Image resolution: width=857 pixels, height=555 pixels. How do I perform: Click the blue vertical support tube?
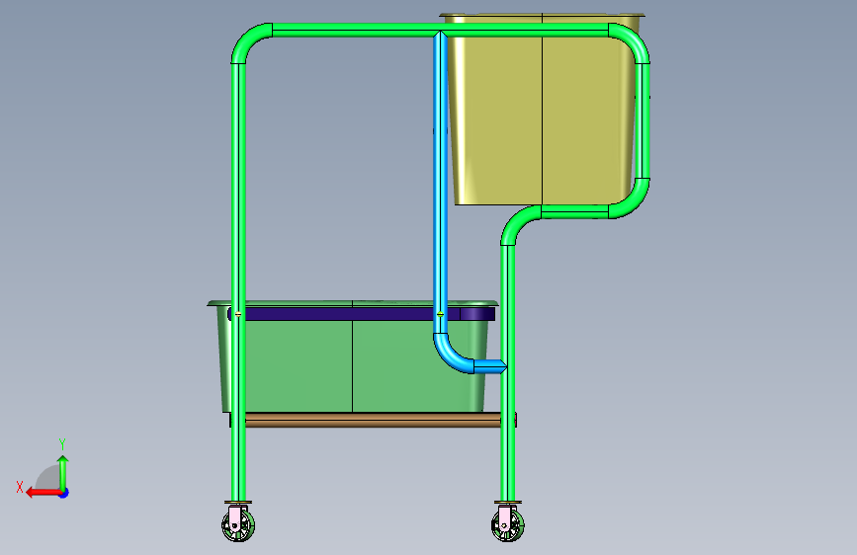pyautogui.click(x=441, y=183)
